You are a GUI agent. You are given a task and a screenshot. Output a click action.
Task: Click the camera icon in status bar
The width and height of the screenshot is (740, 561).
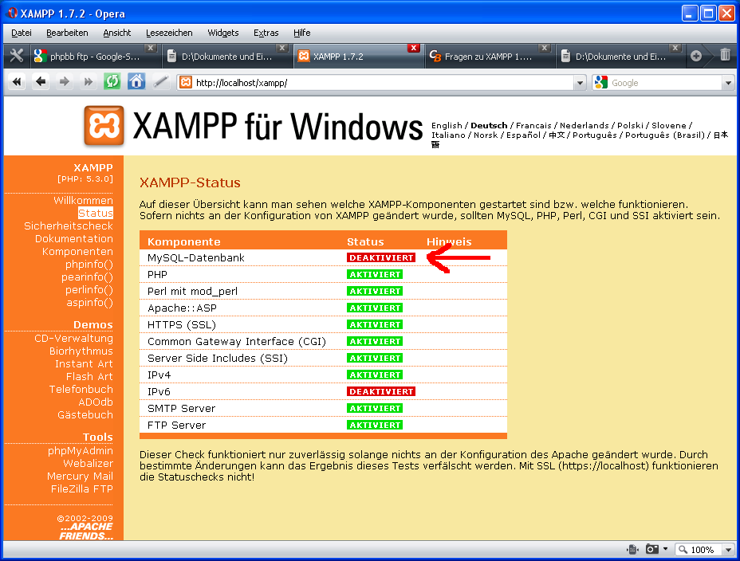click(x=652, y=549)
